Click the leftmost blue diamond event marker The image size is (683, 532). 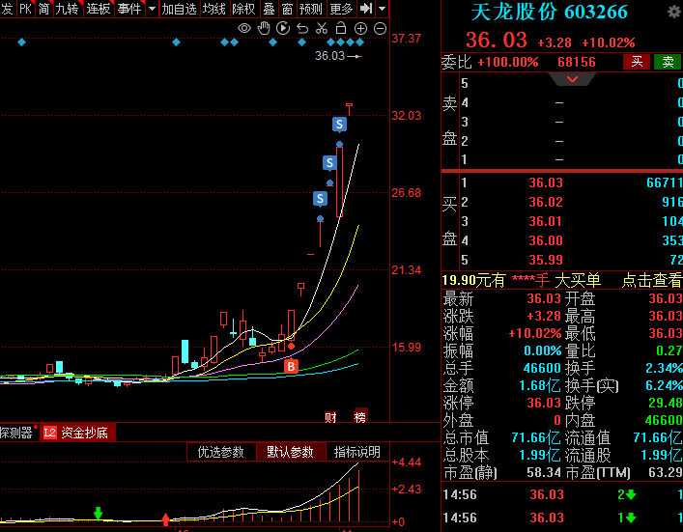[22, 42]
